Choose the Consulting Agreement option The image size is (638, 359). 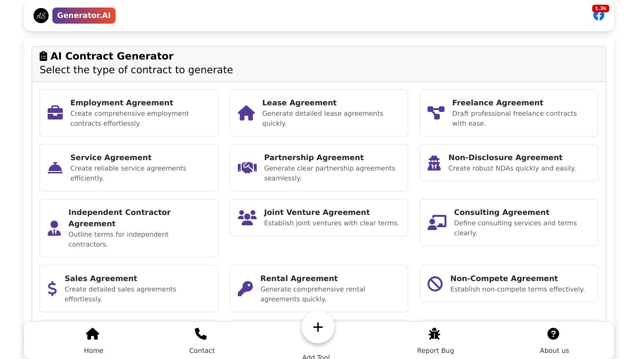click(508, 222)
